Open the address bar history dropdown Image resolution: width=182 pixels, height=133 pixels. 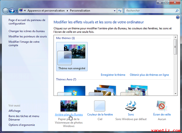pos(115,11)
